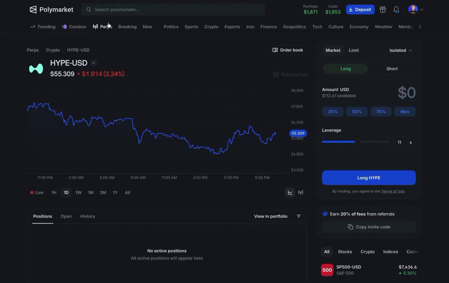Click the leverage value field showing 11
This screenshot has height=283, width=449.
point(400,142)
